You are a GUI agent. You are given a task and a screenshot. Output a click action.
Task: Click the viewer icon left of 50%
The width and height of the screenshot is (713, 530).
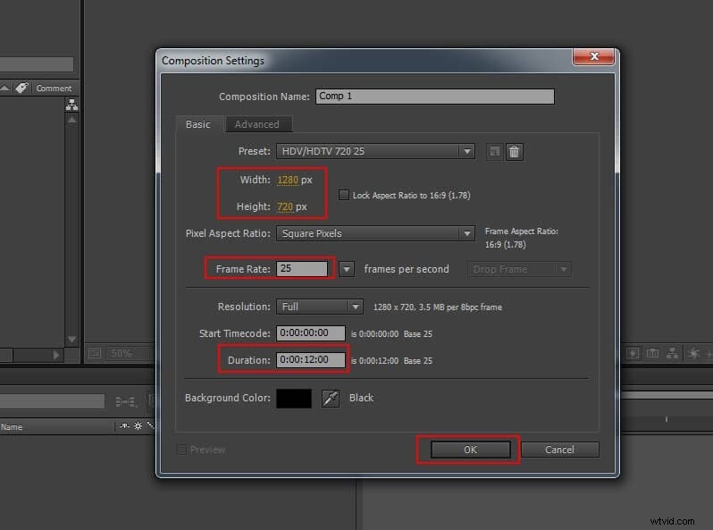95,353
